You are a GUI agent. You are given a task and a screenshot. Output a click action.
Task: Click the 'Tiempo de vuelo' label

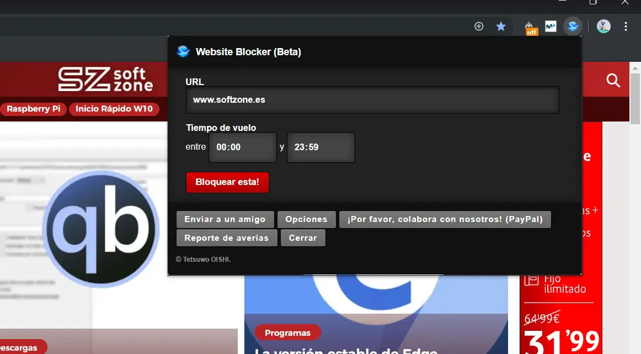(x=221, y=128)
